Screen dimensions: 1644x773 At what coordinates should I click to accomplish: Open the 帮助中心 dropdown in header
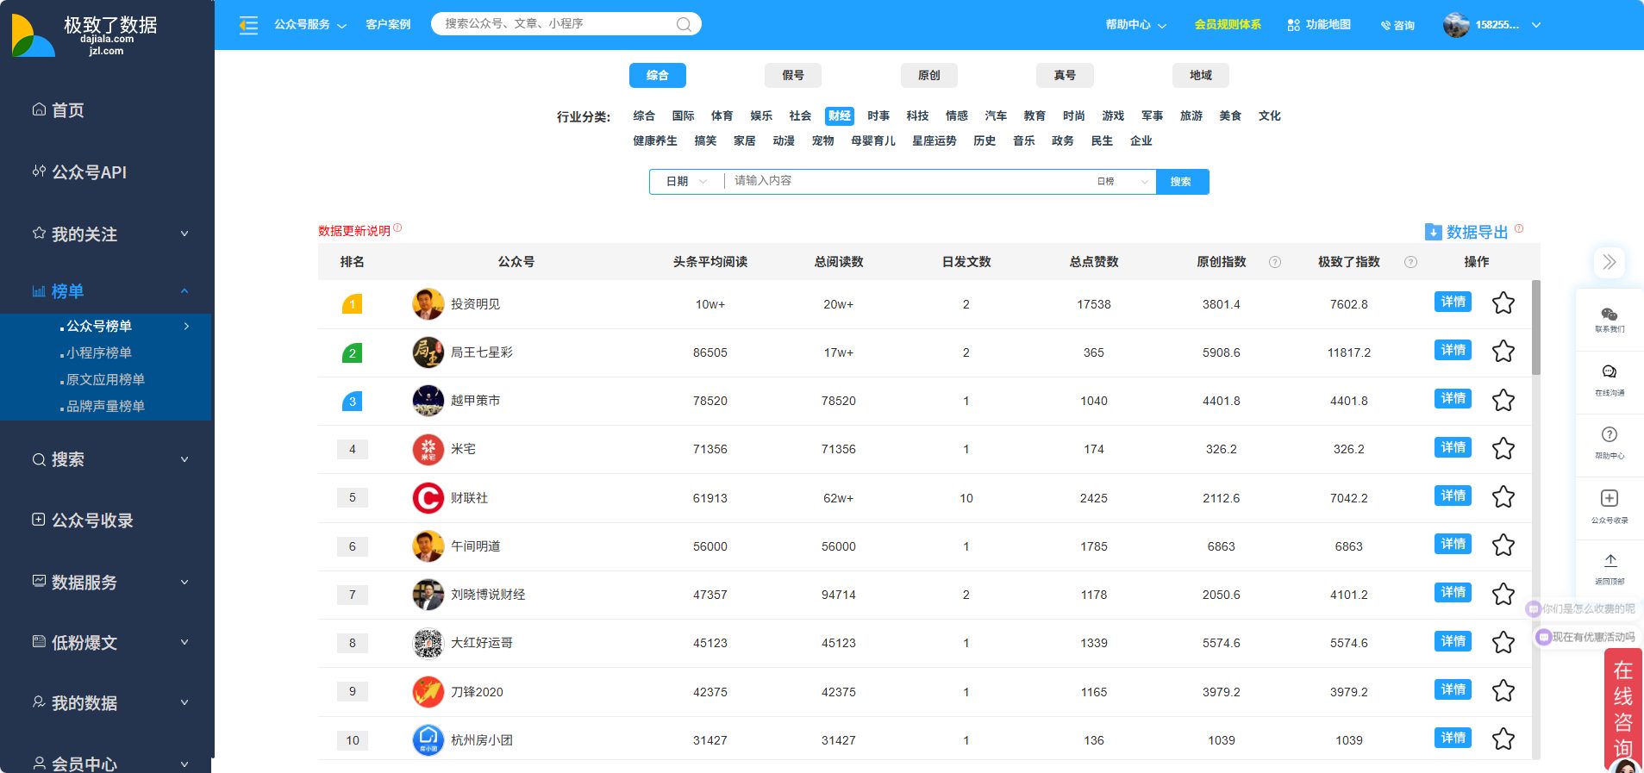pyautogui.click(x=1136, y=25)
